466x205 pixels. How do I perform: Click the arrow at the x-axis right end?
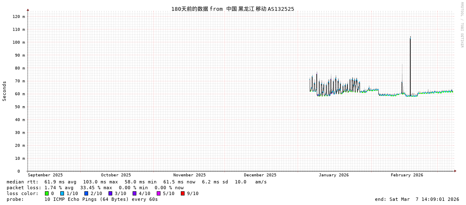coord(455,171)
